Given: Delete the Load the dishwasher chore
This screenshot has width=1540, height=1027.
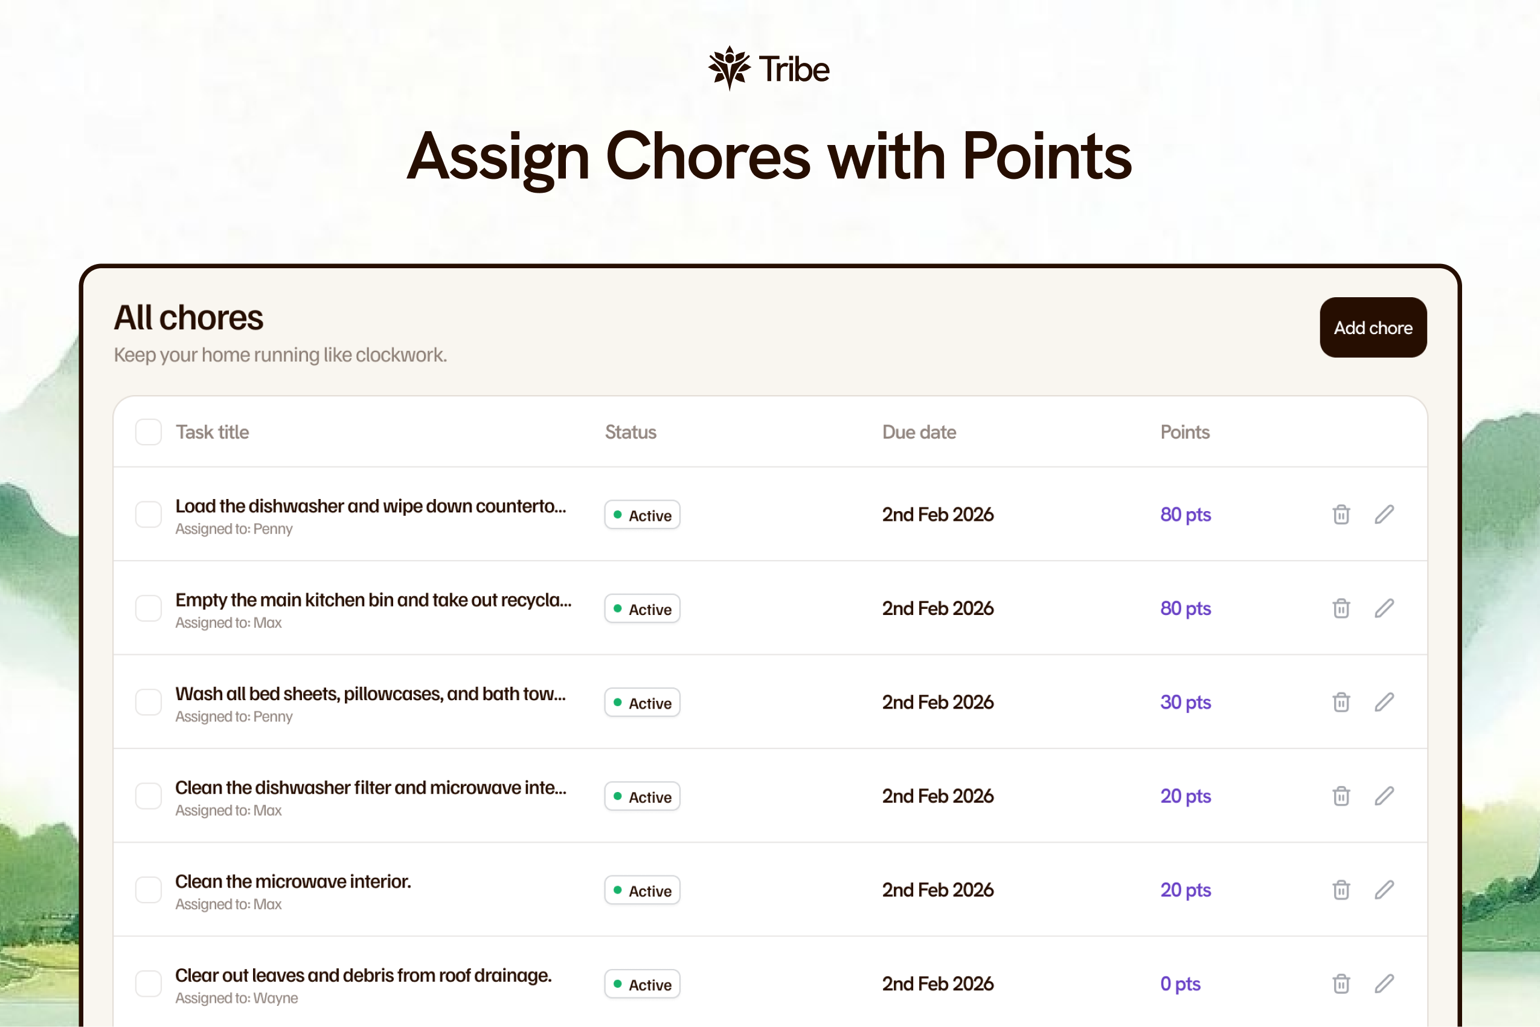Looking at the screenshot, I should point(1341,515).
